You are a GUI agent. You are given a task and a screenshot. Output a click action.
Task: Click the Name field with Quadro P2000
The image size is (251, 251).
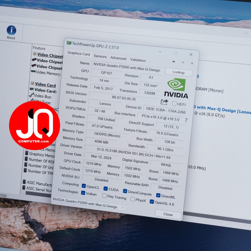[x=127, y=67]
